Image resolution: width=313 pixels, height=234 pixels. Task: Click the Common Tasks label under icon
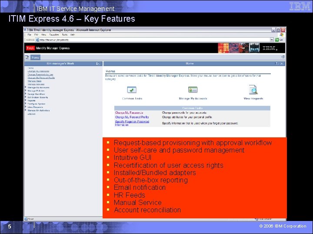132,98
